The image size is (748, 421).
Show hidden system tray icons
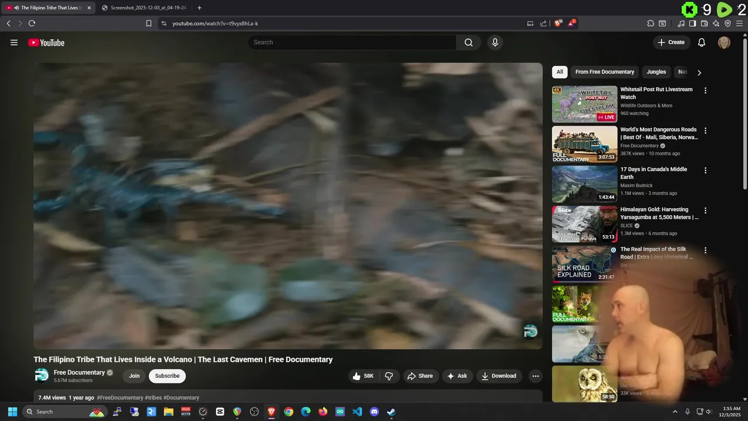[675, 412]
